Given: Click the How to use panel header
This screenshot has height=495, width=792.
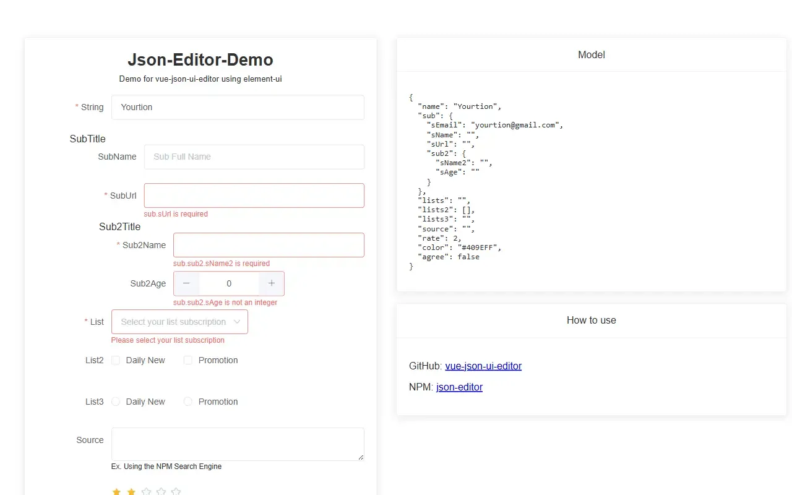Looking at the screenshot, I should [x=592, y=320].
